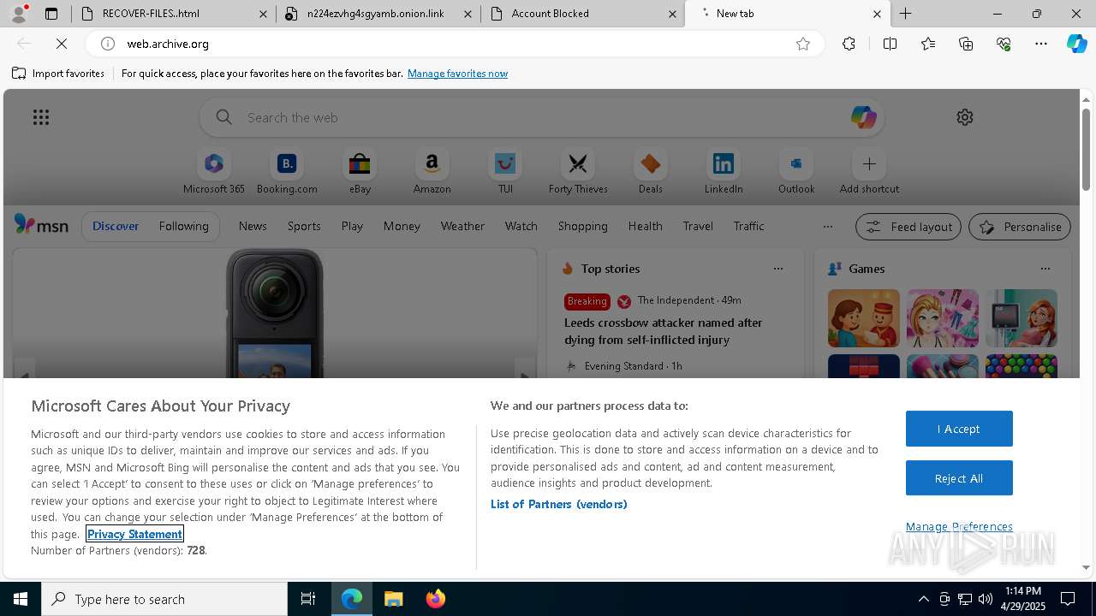1096x616 pixels.
Task: Open the Privacy Statement link
Action: click(134, 534)
